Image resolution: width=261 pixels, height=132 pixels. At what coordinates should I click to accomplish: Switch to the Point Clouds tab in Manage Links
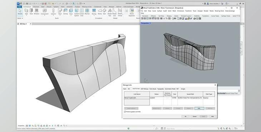pyautogui.click(x=153, y=89)
